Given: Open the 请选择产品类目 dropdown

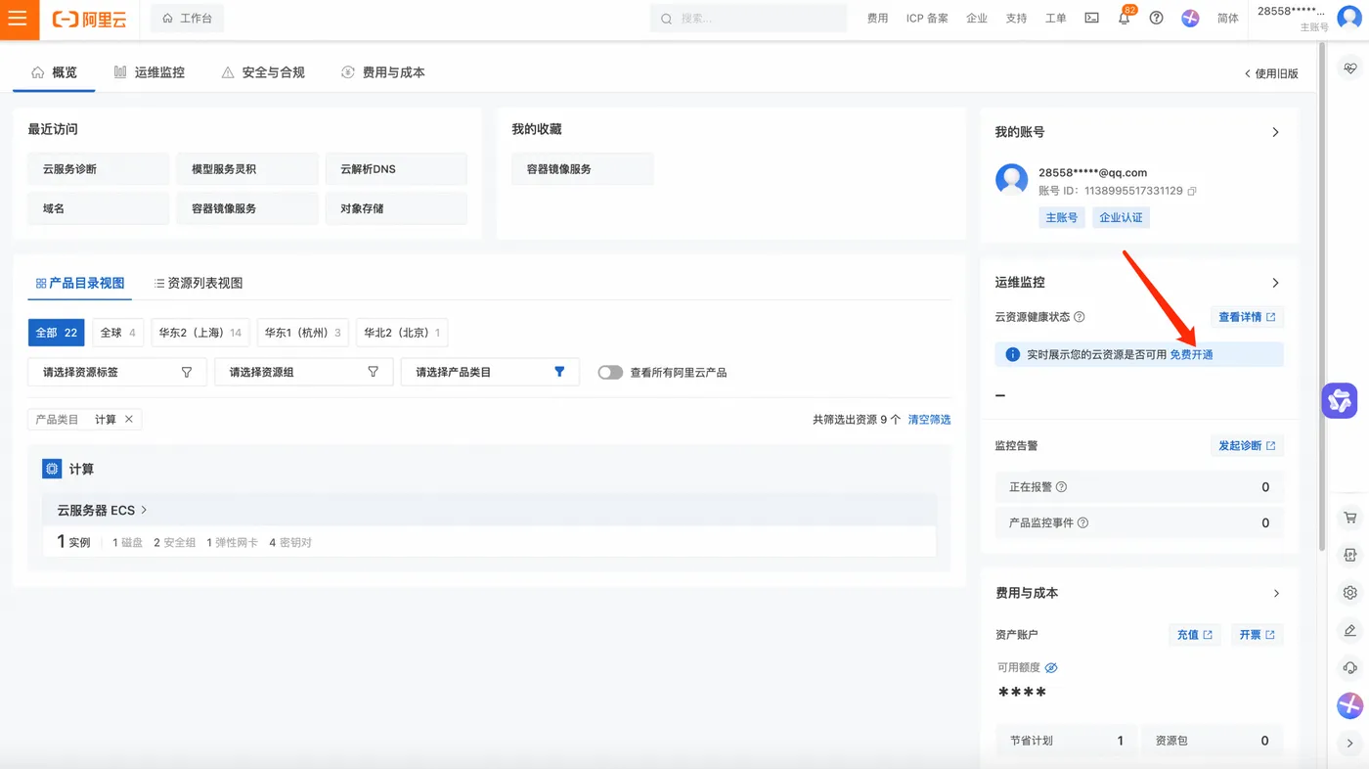Looking at the screenshot, I should pos(490,372).
